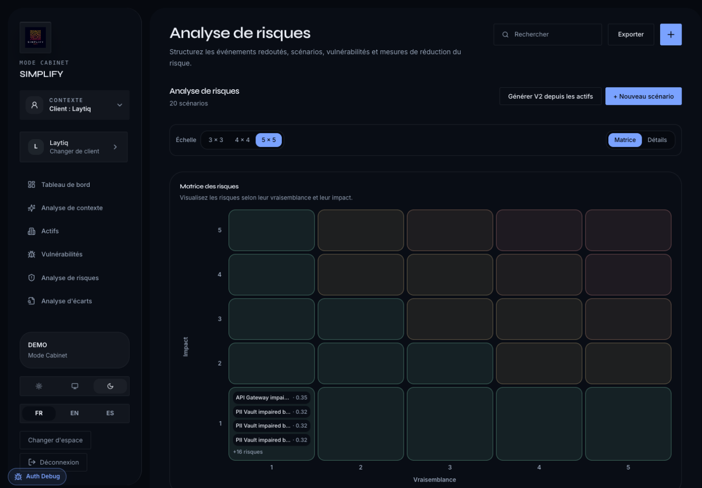This screenshot has width=702, height=488.
Task: Click the Analyse de risques shield icon
Action: coord(32,278)
